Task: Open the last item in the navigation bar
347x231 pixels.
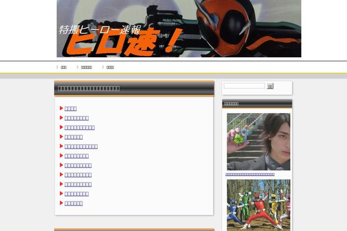Action: coord(110,68)
